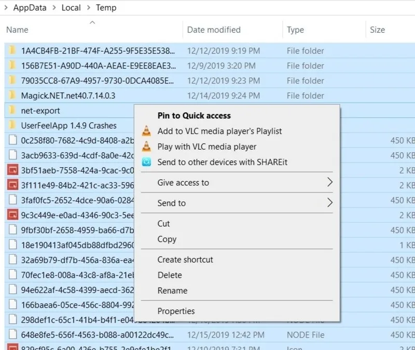Open dropdown chevron before AppData in breadcrumb
415x350 pixels.
(x=6, y=8)
